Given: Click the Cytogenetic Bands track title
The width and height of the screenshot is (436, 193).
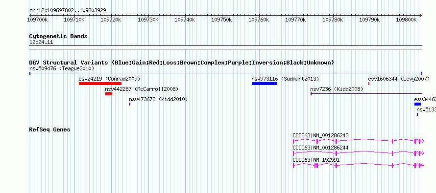Looking at the screenshot, I should (58, 36).
